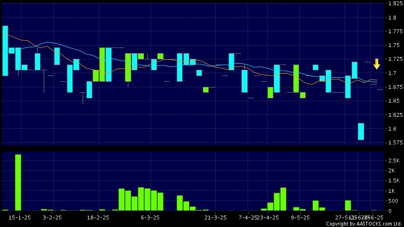Select the 1.625 price axis label
Image resolution: width=404 pixels, height=227 pixels.
click(x=395, y=114)
